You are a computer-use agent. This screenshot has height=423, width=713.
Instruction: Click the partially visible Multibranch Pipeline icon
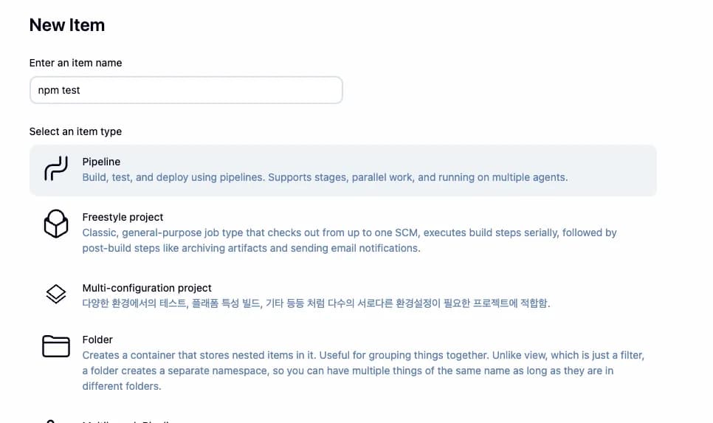(x=51, y=422)
